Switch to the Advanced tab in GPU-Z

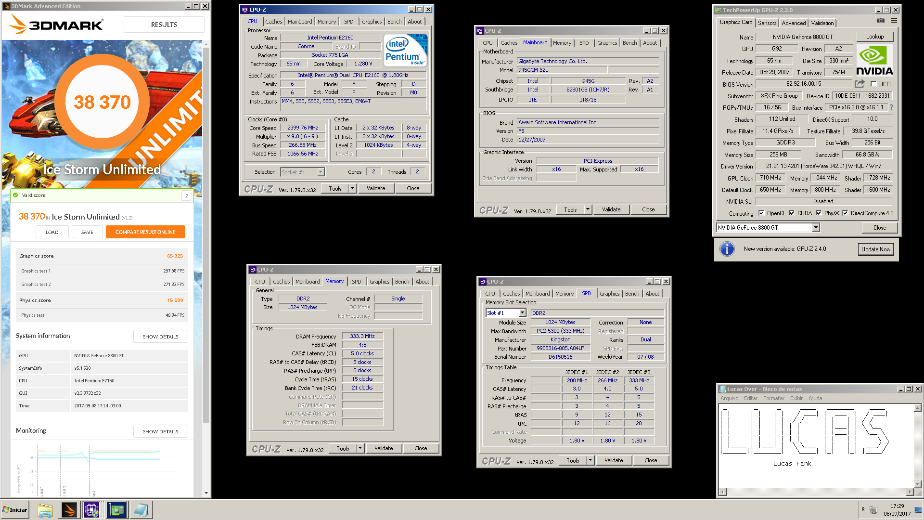click(x=794, y=23)
